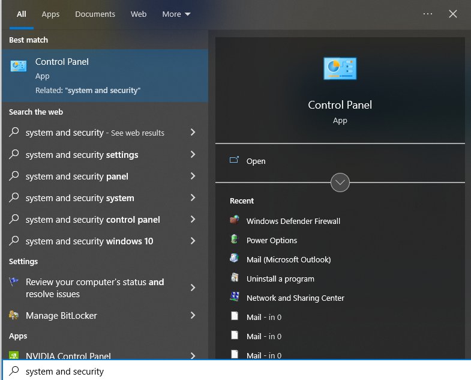Expand arrow for 'system and security windows 10'
Image resolution: width=471 pixels, height=380 pixels.
pyautogui.click(x=193, y=241)
